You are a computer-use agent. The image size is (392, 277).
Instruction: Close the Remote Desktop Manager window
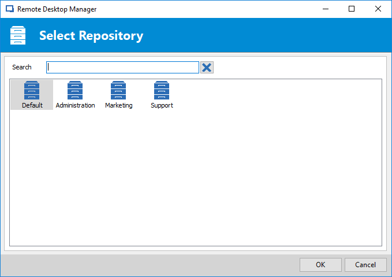coord(378,9)
